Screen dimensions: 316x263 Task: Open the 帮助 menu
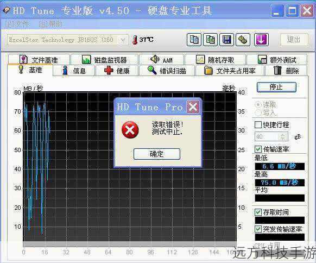[51, 24]
